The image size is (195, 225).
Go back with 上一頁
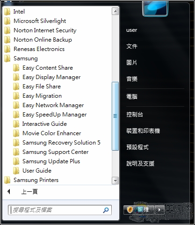(x=29, y=191)
